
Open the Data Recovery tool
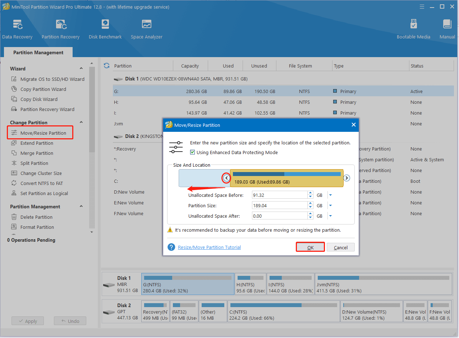point(17,29)
